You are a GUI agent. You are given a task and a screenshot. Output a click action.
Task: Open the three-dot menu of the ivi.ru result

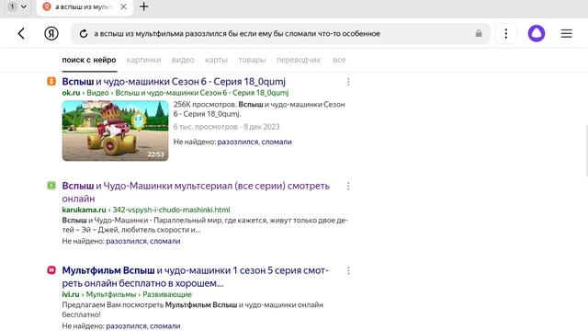click(x=348, y=271)
